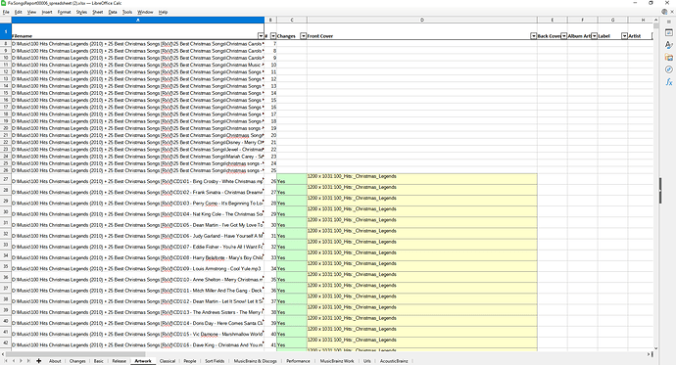Screen dimensions: 676x365
Task: Open Back Cover column filter dropdown
Action: click(x=564, y=36)
